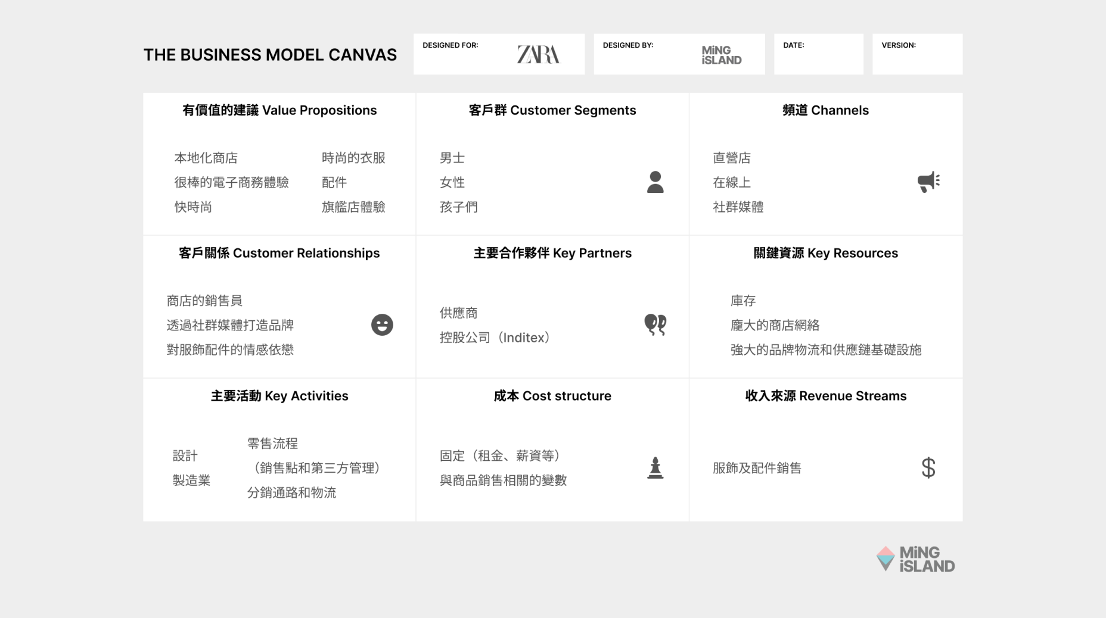Image resolution: width=1106 pixels, height=618 pixels.
Task: Select the 服飾及配件銷售 revenue item
Action: point(757,468)
